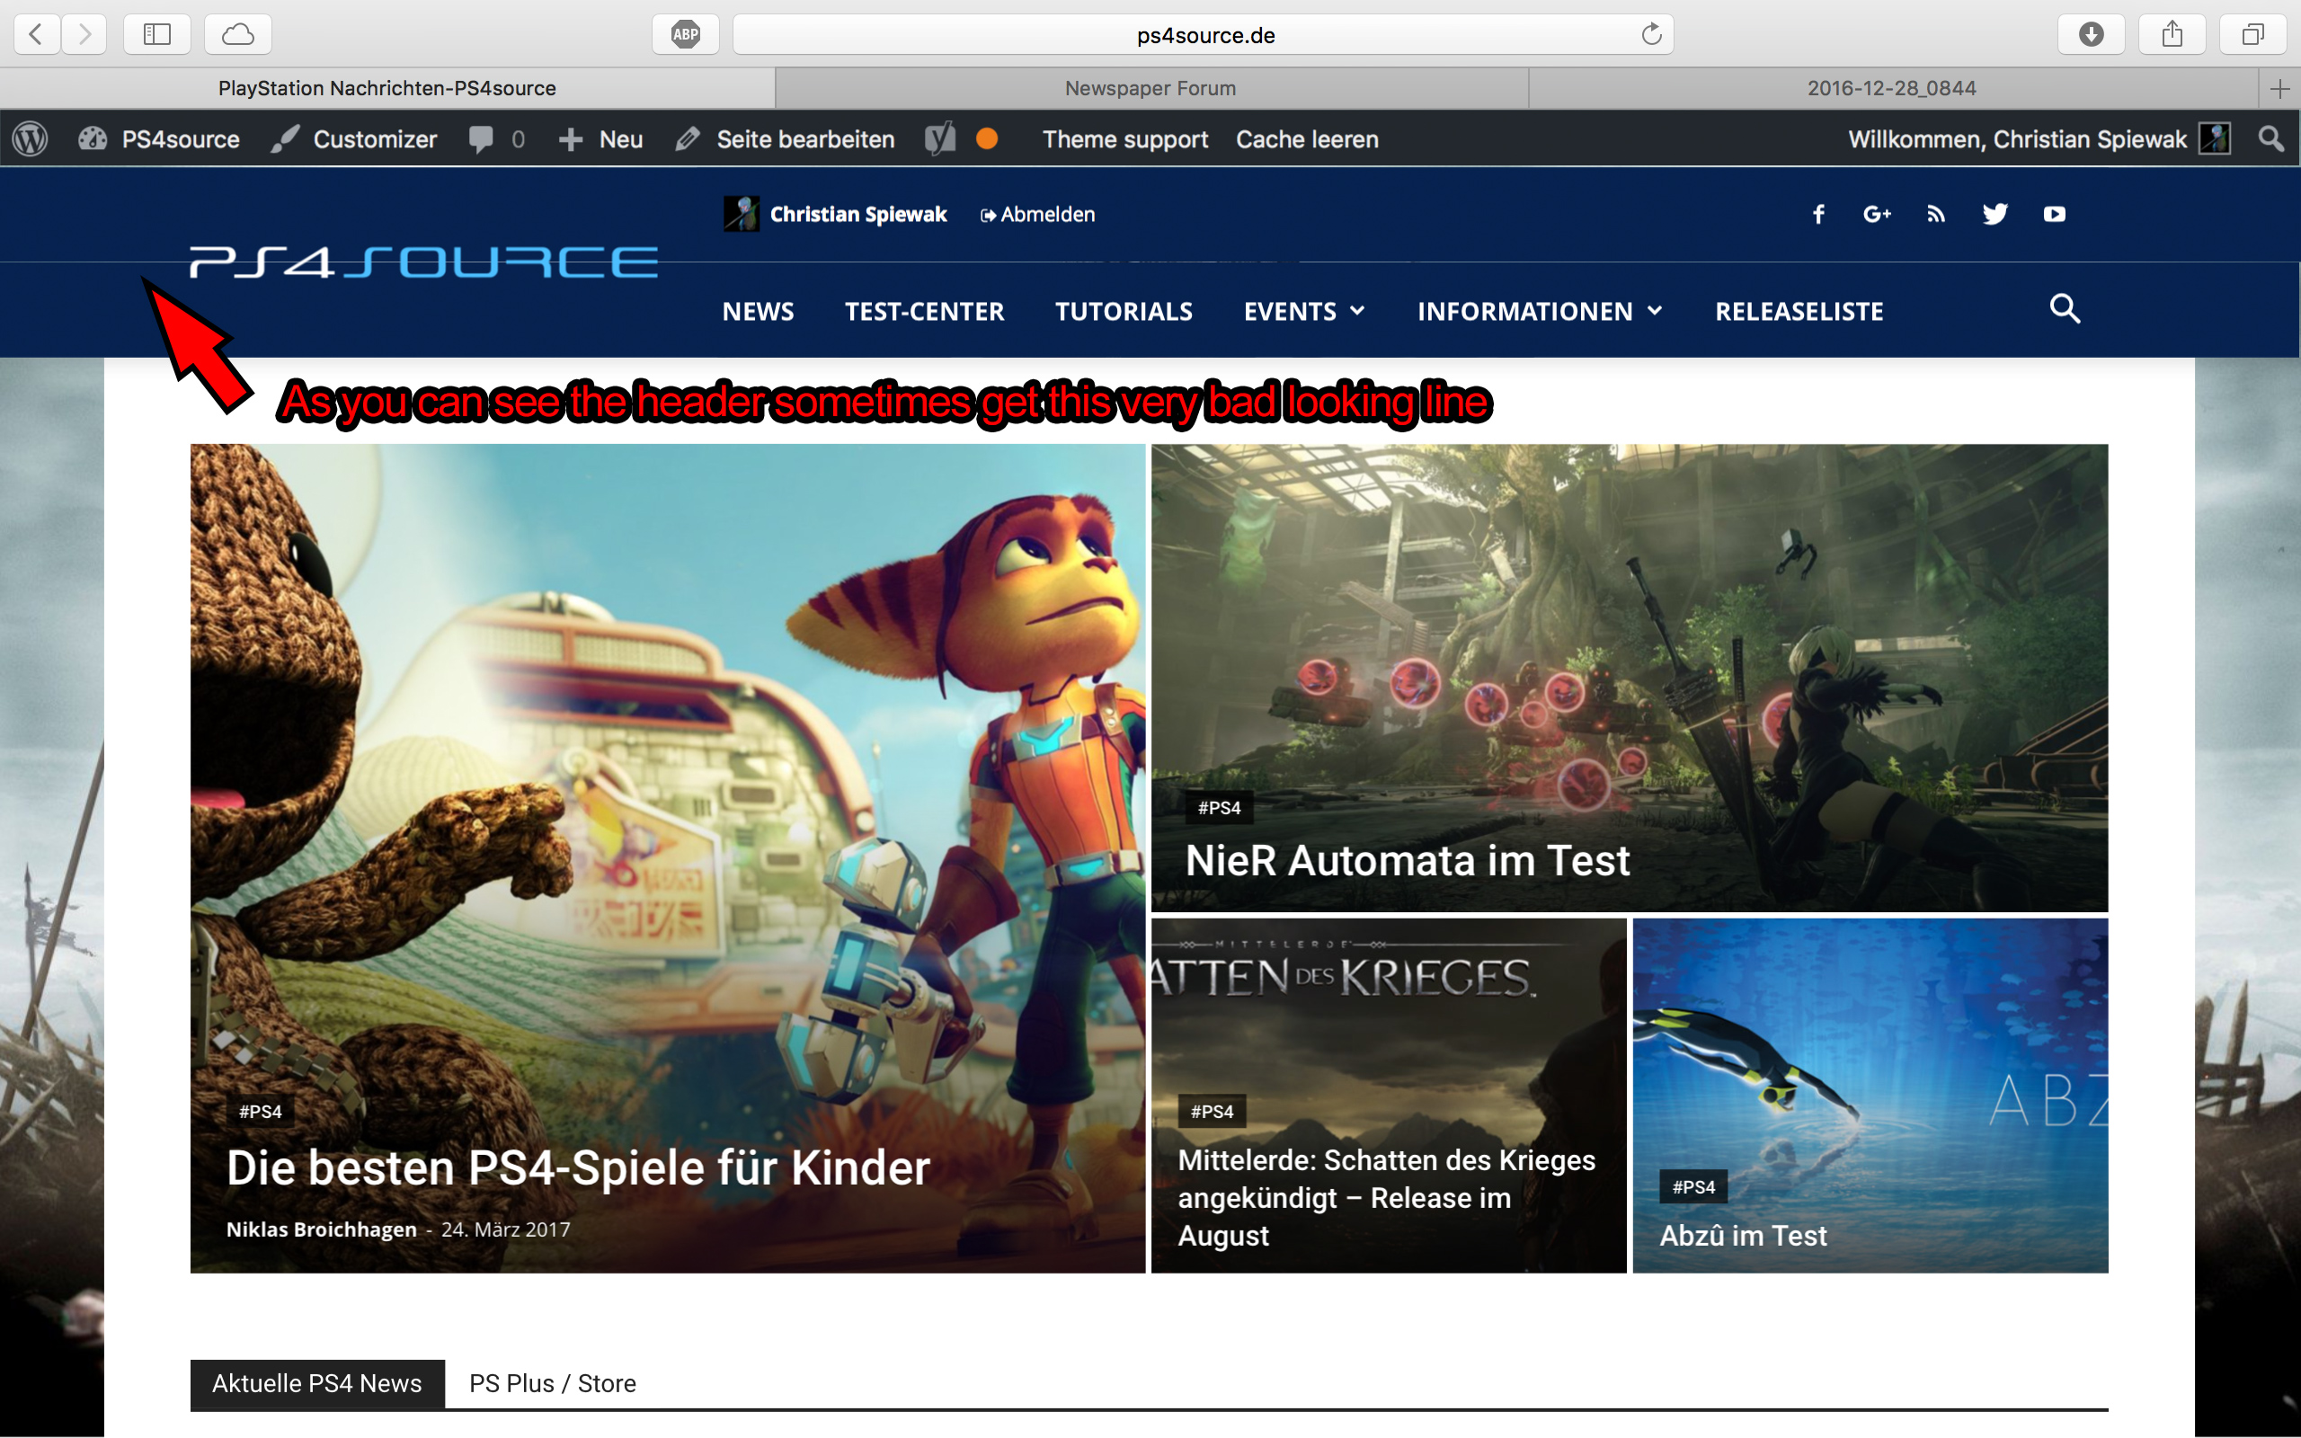The width and height of the screenshot is (2301, 1438).
Task: Open the Willkommen, Christian Spiewak account menu
Action: tap(2039, 138)
